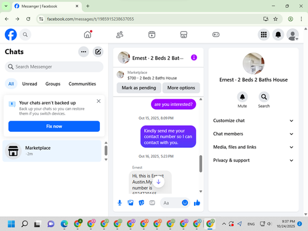Go to the Home feed icon

pyautogui.click(x=88, y=34)
